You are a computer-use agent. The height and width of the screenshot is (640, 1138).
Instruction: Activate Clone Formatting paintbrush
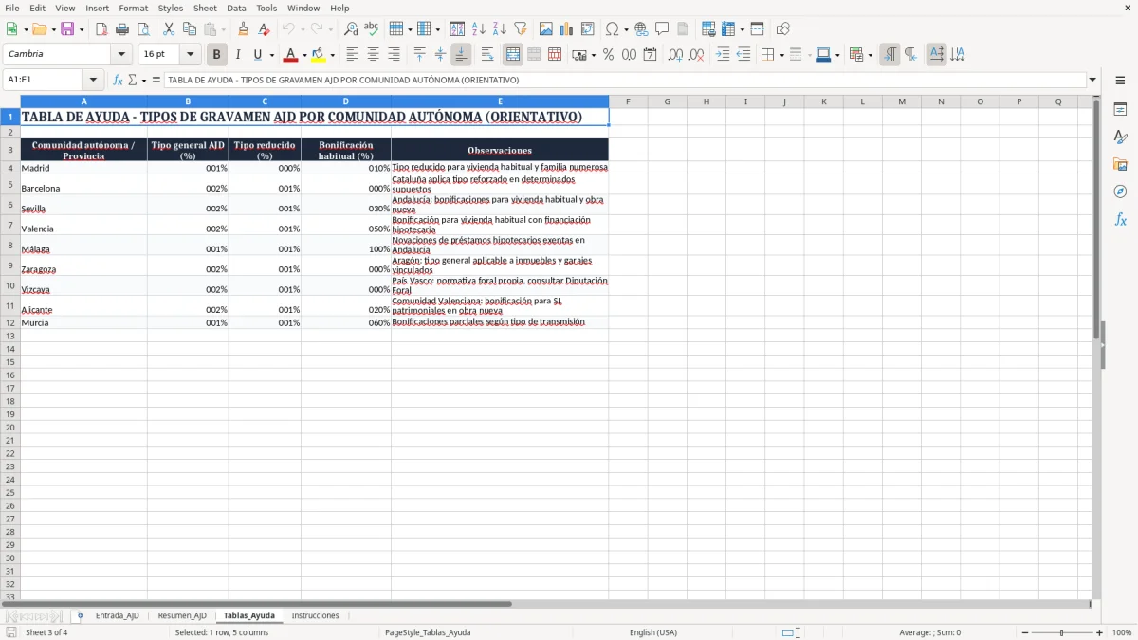(244, 29)
